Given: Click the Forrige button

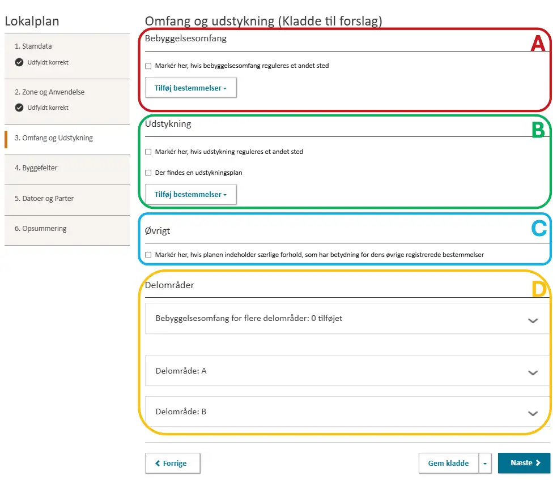Looking at the screenshot, I should tap(172, 463).
